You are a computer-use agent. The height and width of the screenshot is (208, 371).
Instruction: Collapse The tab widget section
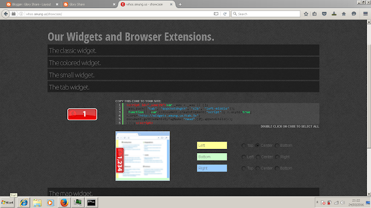pyautogui.click(x=183, y=87)
